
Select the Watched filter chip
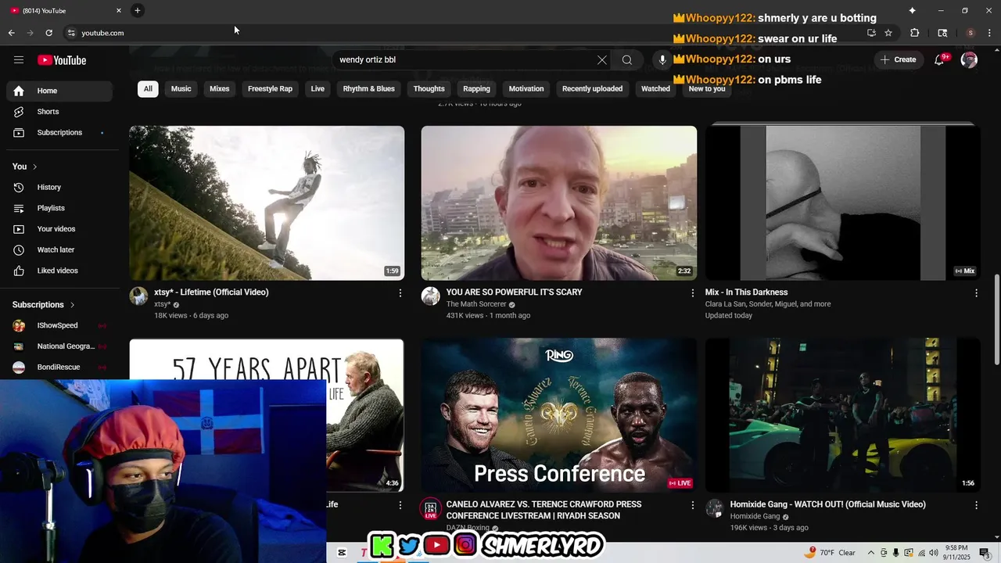[x=655, y=89]
